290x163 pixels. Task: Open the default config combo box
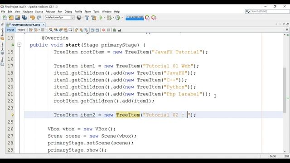60,18
